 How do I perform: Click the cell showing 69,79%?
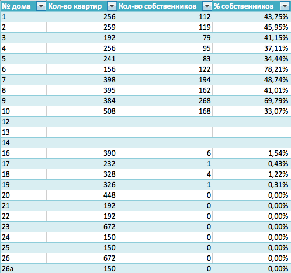(x=251, y=101)
